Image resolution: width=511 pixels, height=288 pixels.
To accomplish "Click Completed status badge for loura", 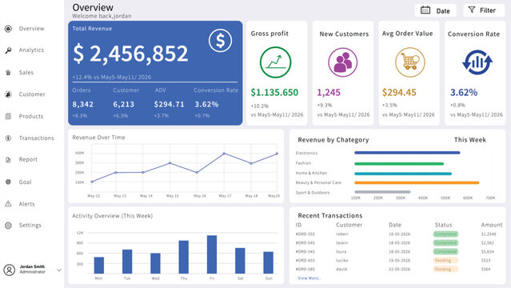I will 445,251.
